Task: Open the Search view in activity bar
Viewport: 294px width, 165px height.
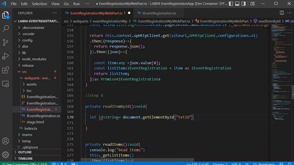Action: [x=6, y=28]
